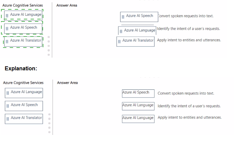
Task: Click the top 'Convert spoken requests into text' statement
Action: [x=186, y=16]
